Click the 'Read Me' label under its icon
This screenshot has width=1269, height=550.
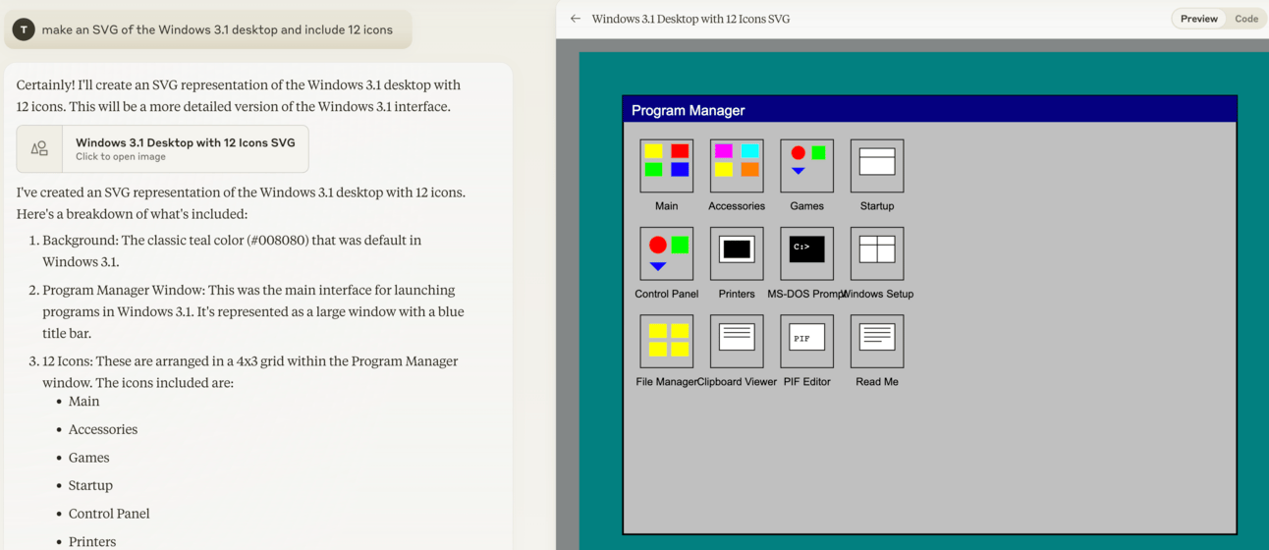877,382
